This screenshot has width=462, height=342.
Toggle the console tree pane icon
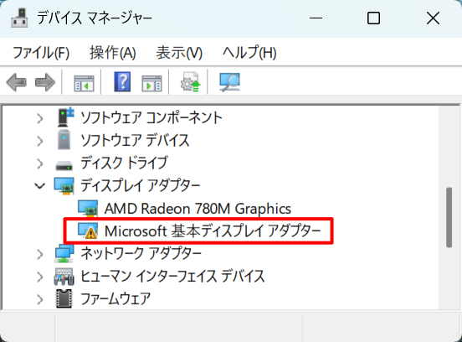tap(84, 84)
